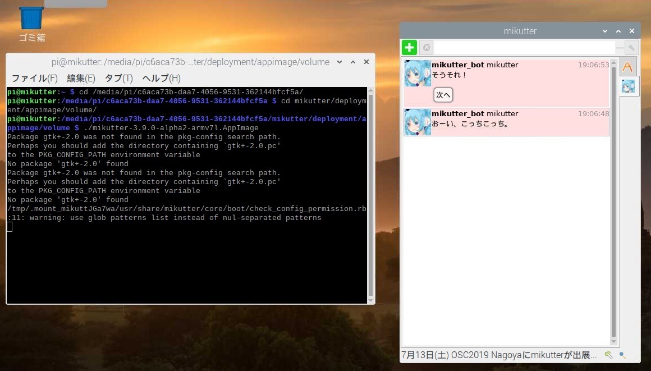This screenshot has height=371, width=651.
Task: Click the mikutter_bot avatar of the 19:06:53 message
Action: click(x=417, y=73)
